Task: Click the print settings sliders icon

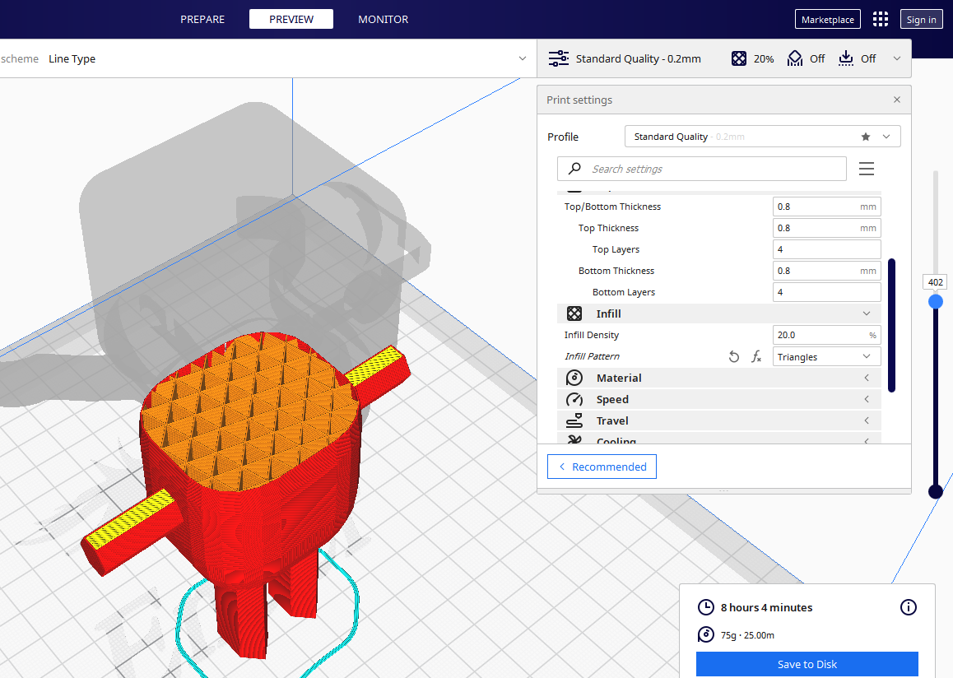Action: click(559, 58)
